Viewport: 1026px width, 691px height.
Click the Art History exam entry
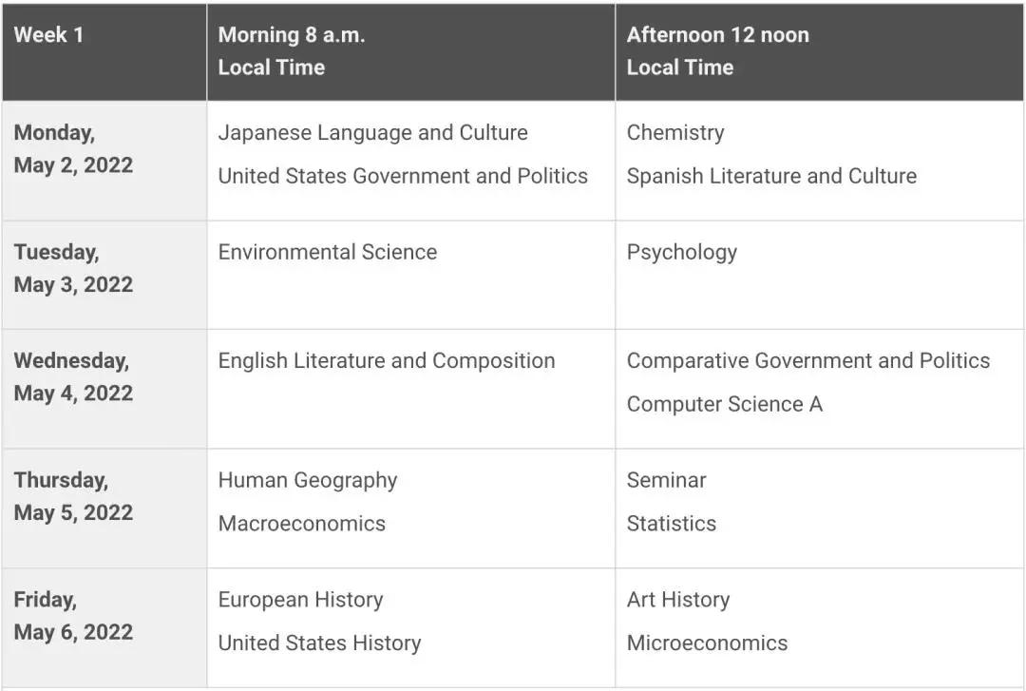coord(678,600)
